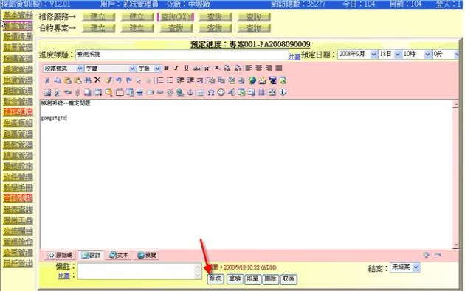Click the scissors cut icon
Image resolution: width=465 pixels, height=291 pixels.
point(46,80)
